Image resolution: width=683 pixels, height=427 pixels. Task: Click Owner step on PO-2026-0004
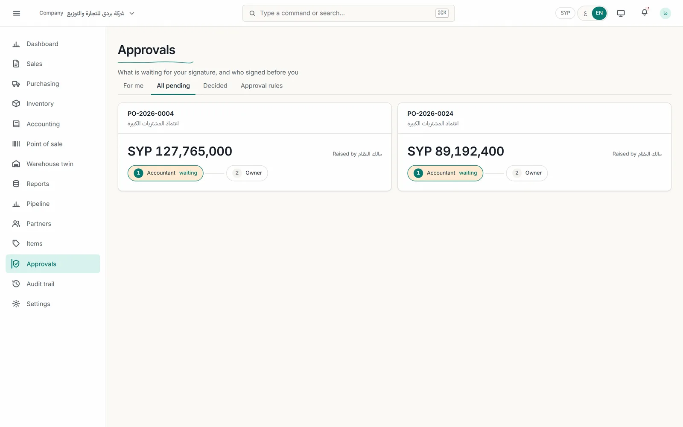(247, 173)
